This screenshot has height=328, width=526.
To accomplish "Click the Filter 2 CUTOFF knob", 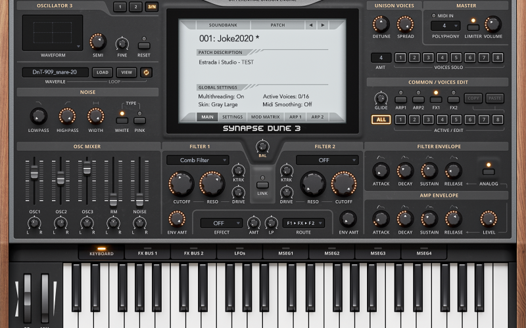I will 343,184.
